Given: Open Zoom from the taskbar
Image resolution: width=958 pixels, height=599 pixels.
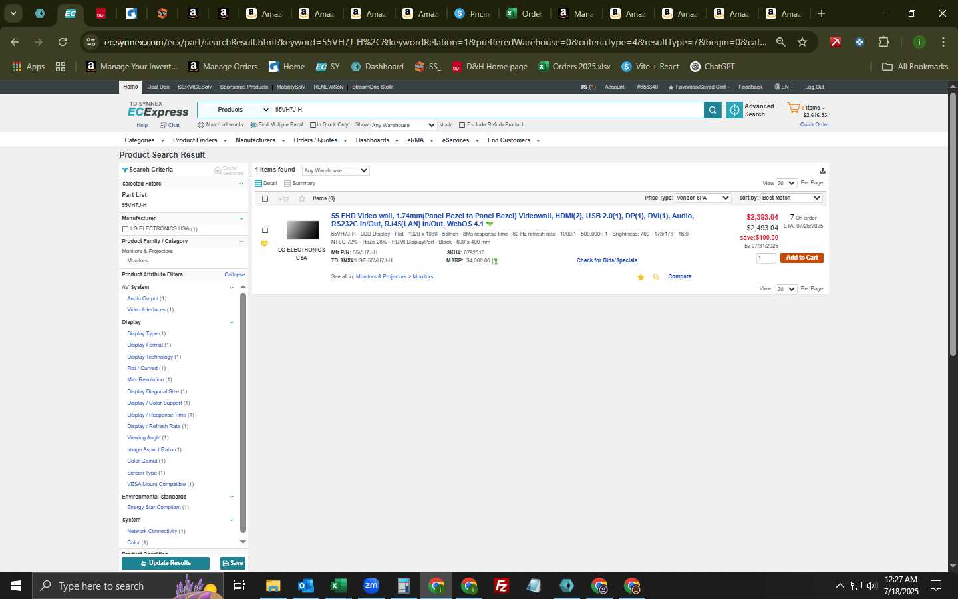Looking at the screenshot, I should 371,586.
